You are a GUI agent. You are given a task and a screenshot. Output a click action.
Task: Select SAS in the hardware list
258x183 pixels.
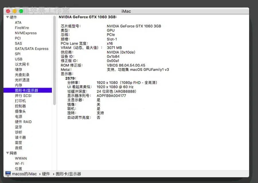coord(18,44)
